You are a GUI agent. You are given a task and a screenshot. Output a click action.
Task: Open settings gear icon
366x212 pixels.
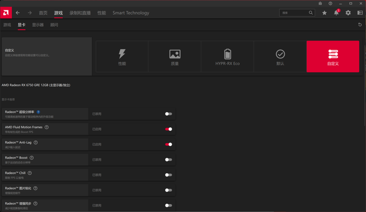pos(348,13)
